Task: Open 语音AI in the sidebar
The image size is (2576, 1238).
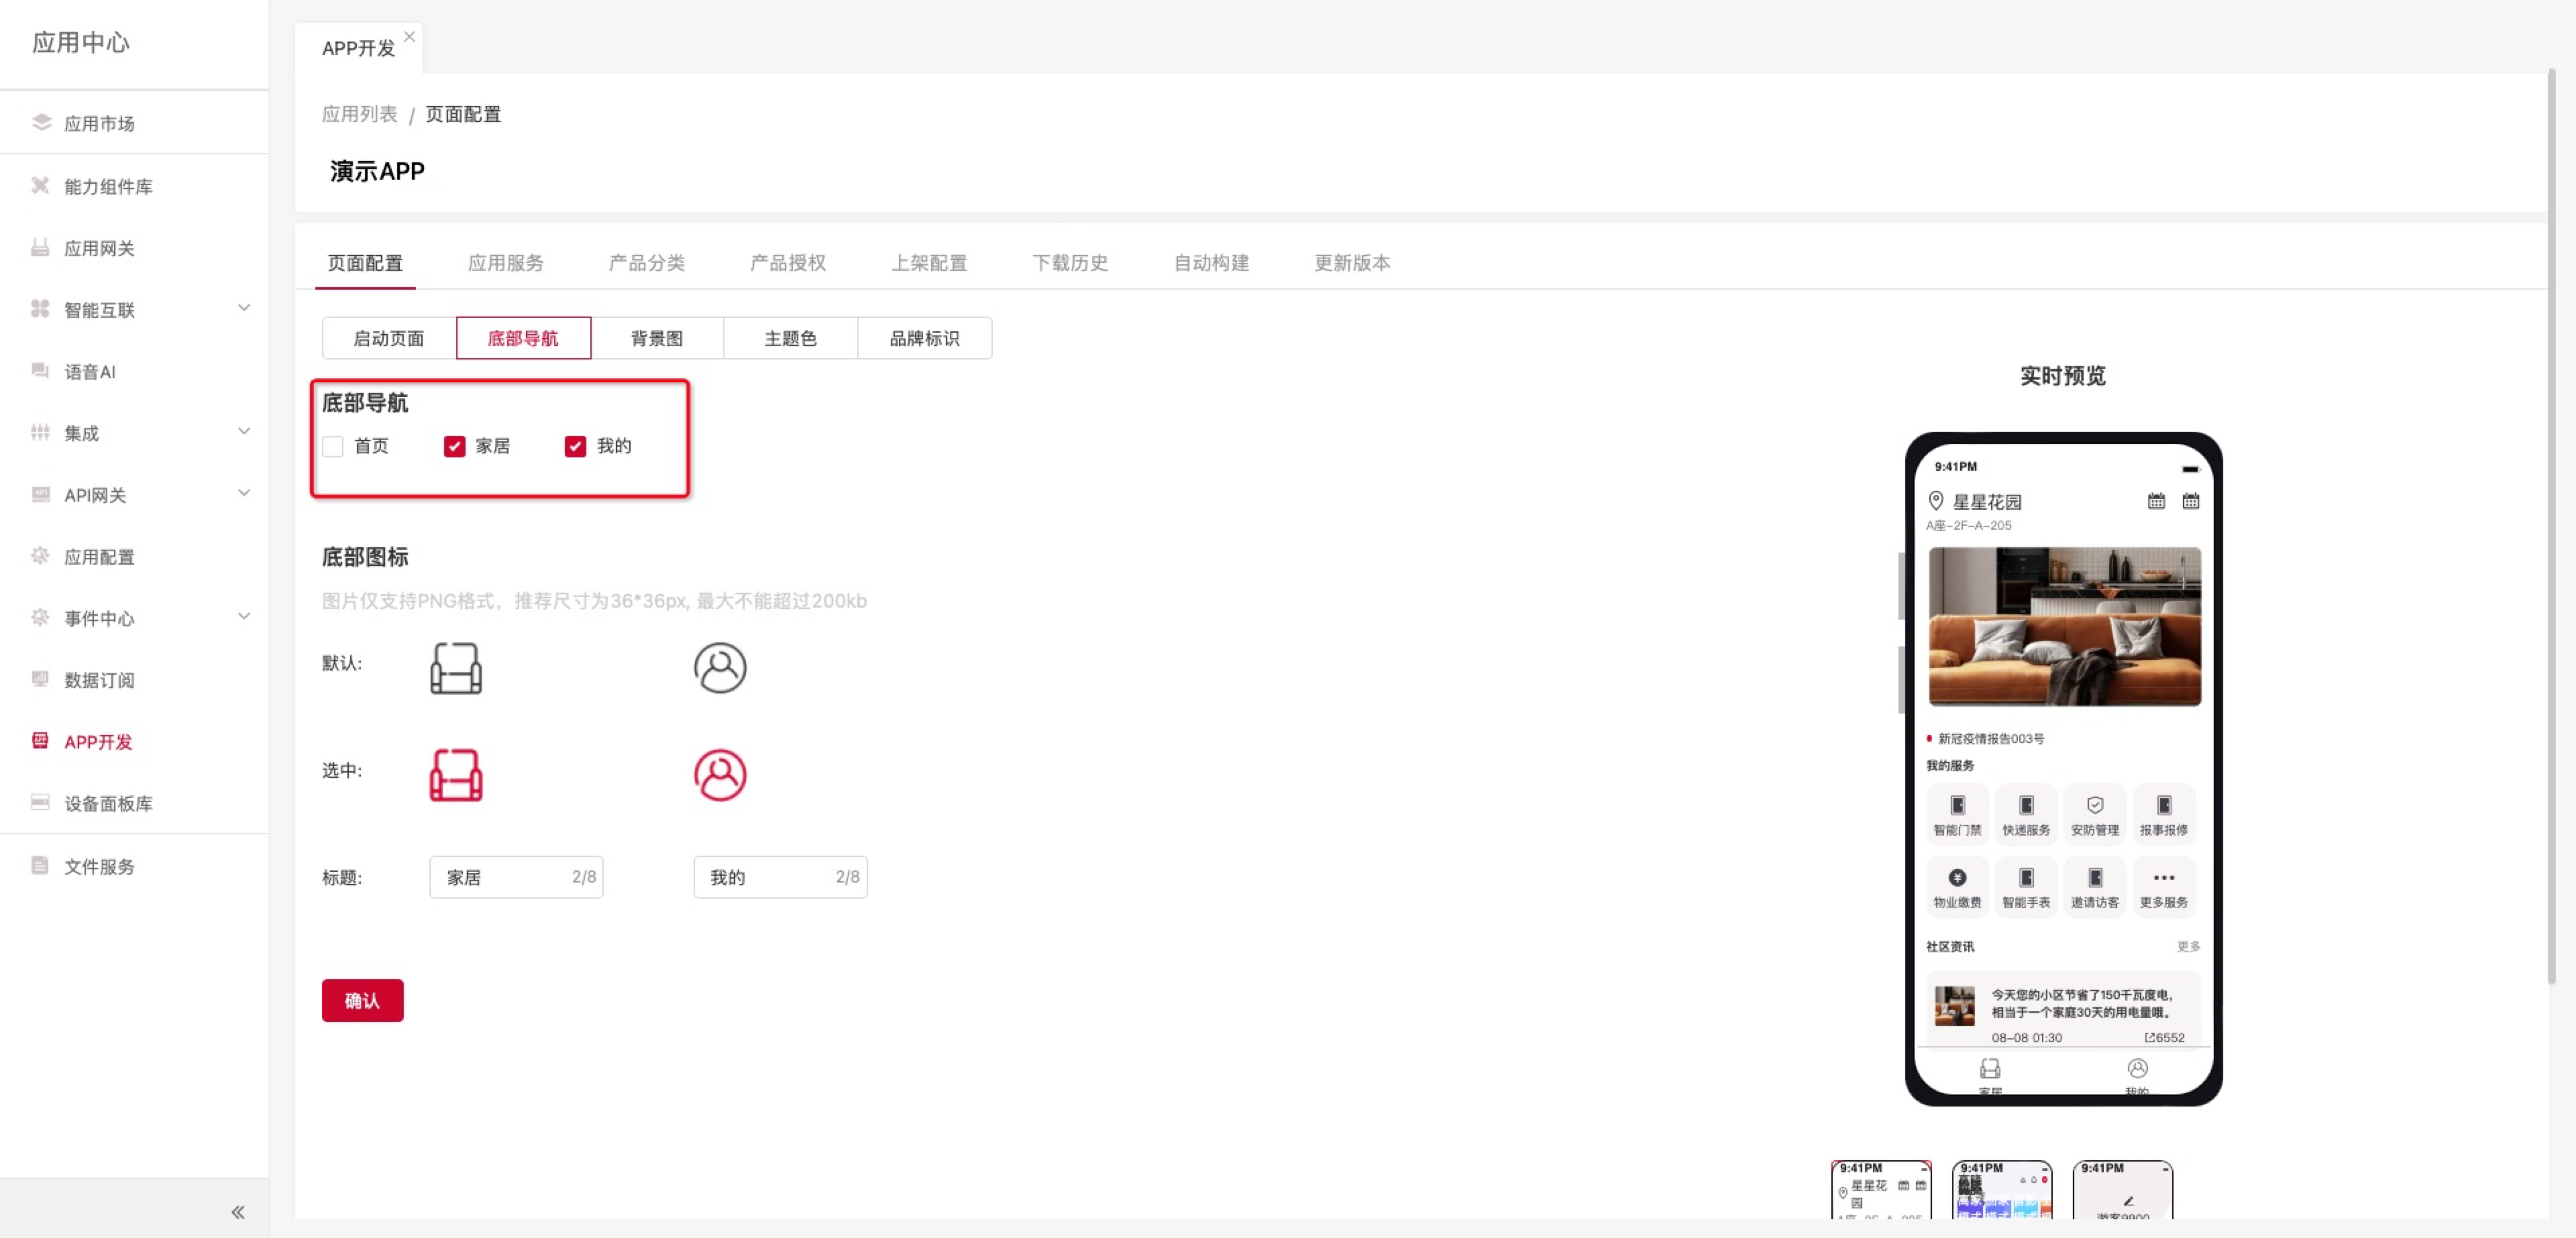Action: 90,372
